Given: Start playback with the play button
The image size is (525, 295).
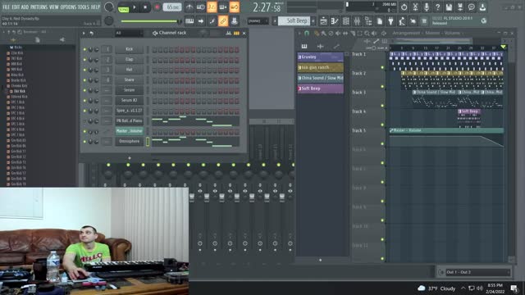Looking at the screenshot, I should tap(135, 7).
